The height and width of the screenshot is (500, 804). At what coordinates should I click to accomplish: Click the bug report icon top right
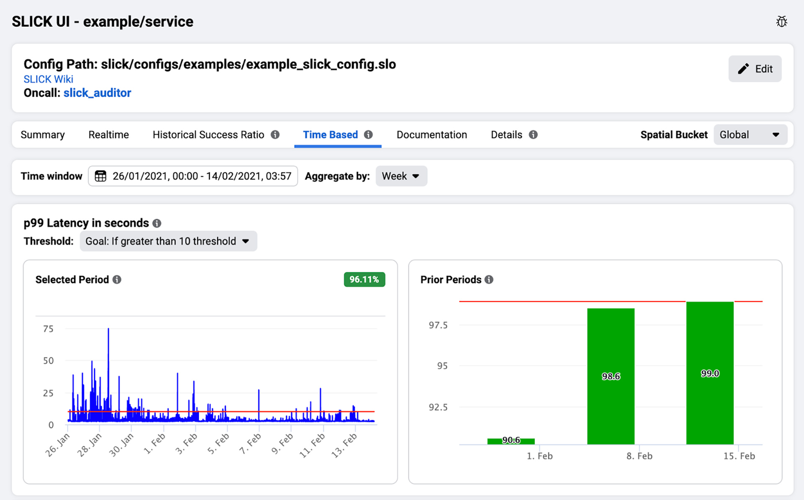click(782, 21)
